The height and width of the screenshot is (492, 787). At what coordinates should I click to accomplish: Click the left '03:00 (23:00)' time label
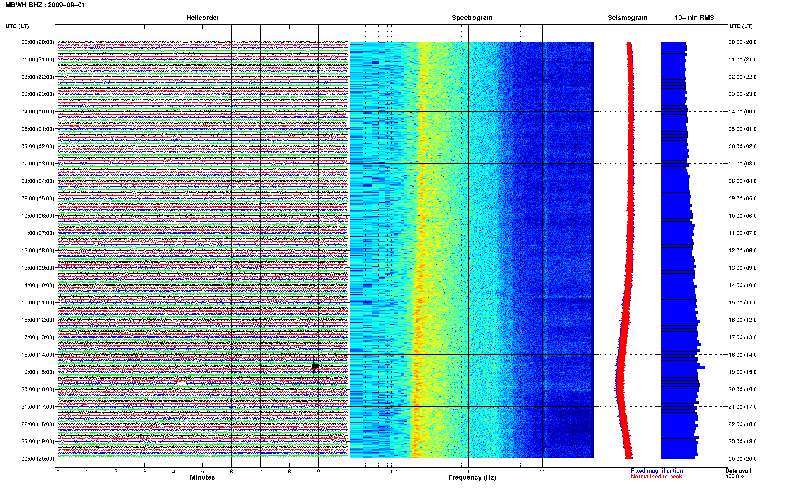[38, 94]
